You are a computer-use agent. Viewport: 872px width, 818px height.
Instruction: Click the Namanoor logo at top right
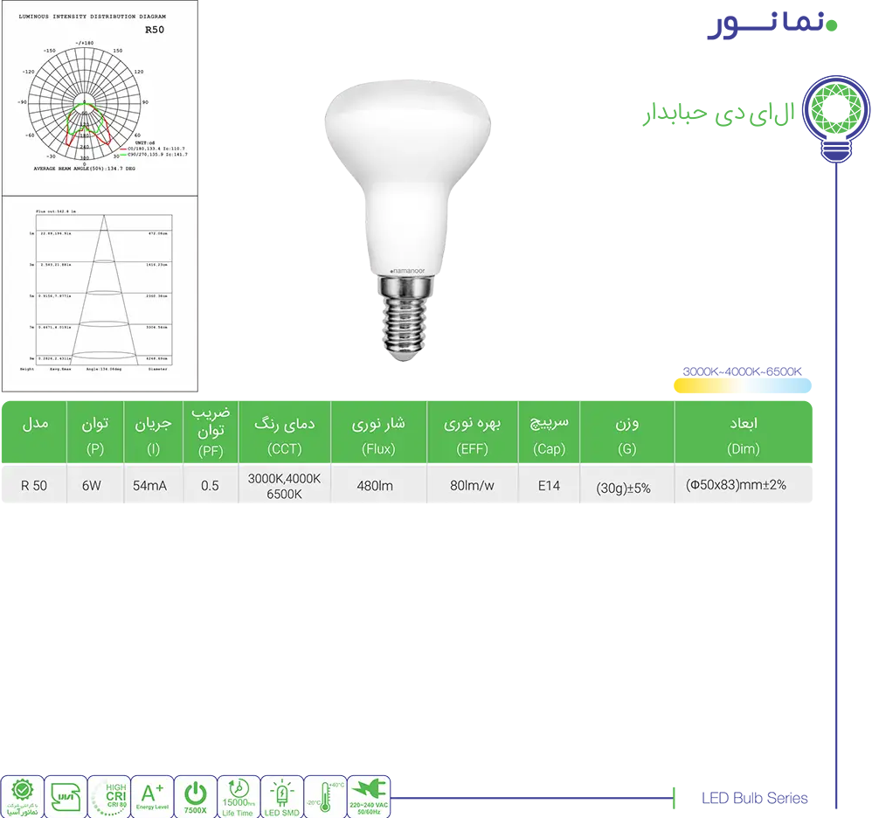pos(772,26)
